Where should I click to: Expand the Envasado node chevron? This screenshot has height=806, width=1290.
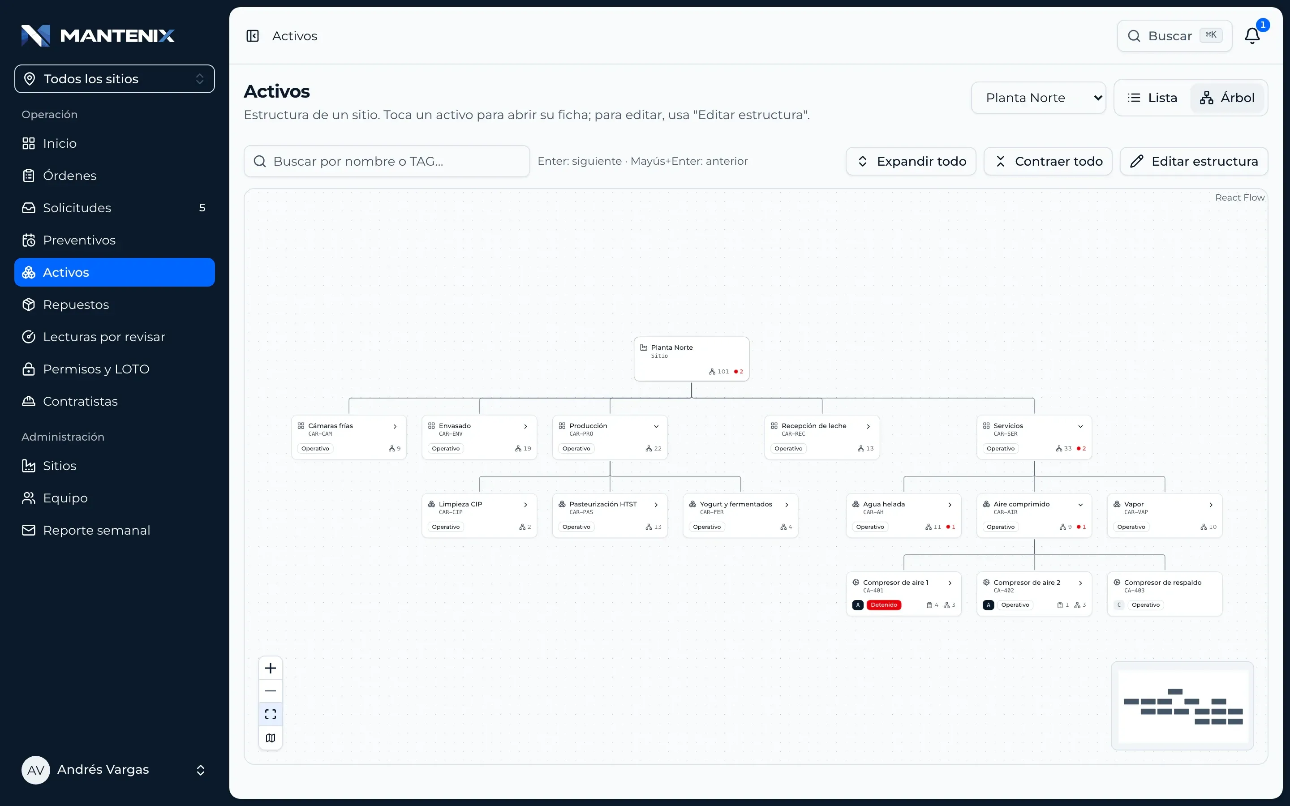click(525, 426)
